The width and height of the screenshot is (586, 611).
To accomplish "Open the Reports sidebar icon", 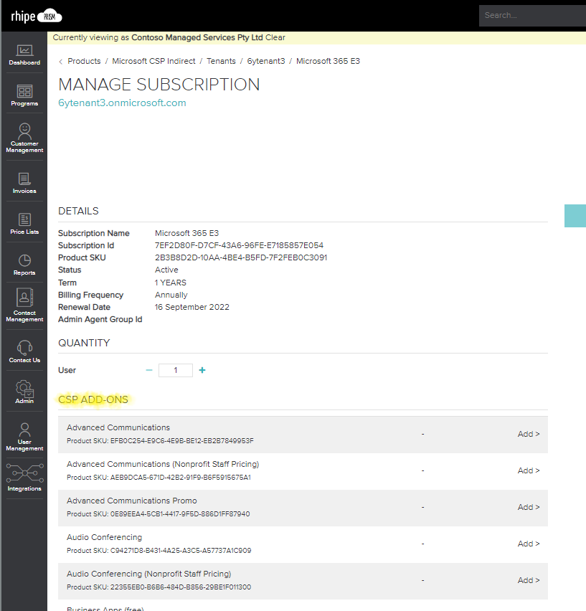I will tap(24, 265).
